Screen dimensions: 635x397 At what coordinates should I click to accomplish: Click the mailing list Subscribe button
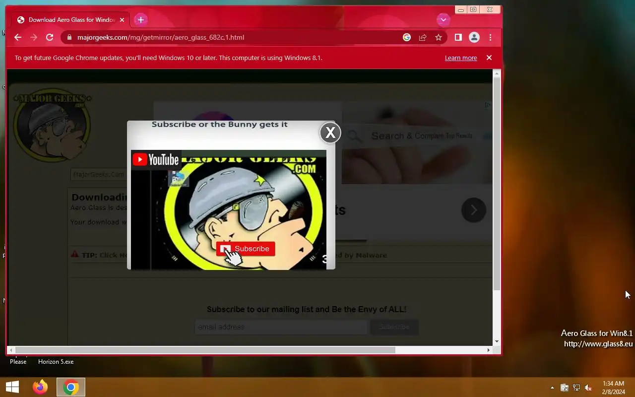(394, 327)
